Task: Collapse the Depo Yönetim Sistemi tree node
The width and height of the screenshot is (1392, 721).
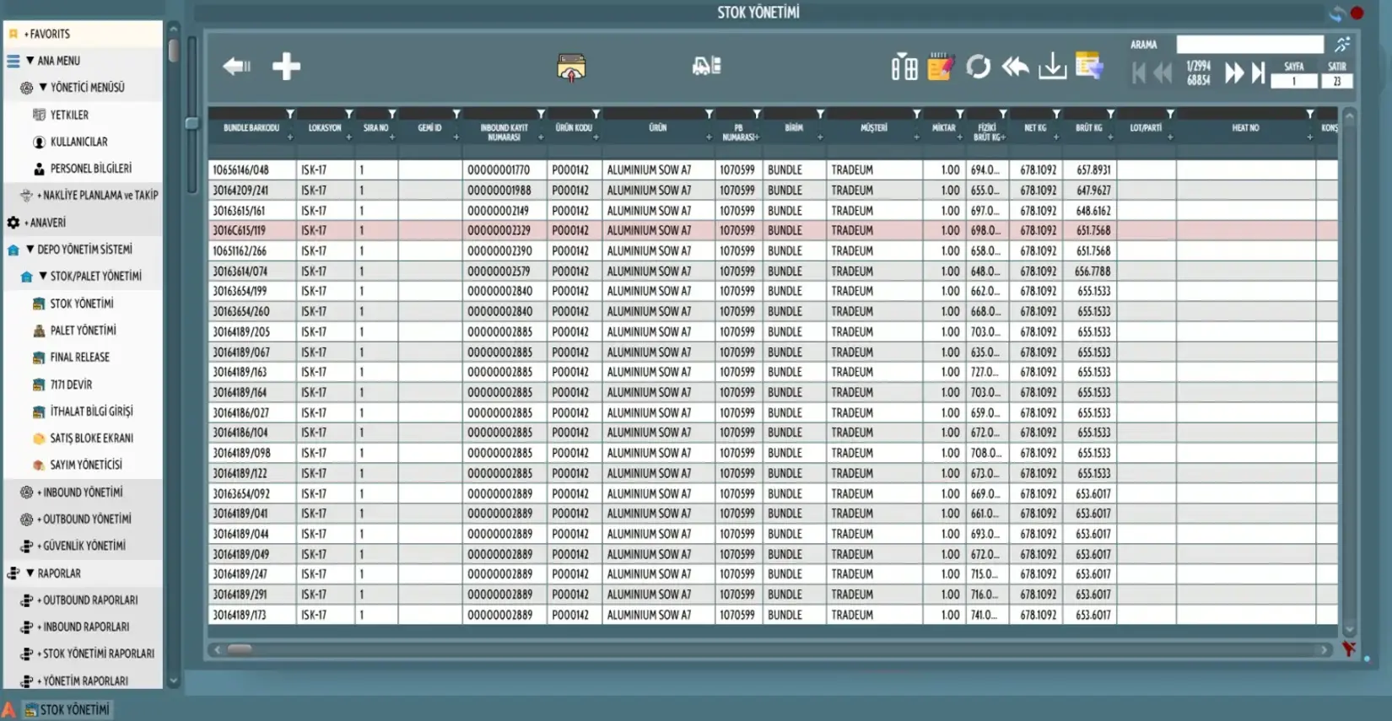Action: [30, 250]
